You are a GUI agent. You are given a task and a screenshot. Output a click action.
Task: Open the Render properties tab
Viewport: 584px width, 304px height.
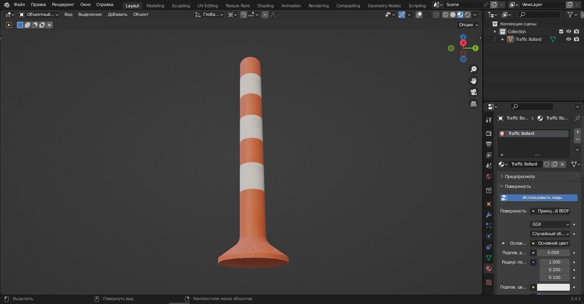(x=489, y=133)
